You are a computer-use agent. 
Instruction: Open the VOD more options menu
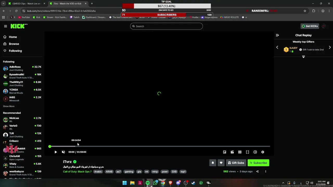tap(266, 171)
